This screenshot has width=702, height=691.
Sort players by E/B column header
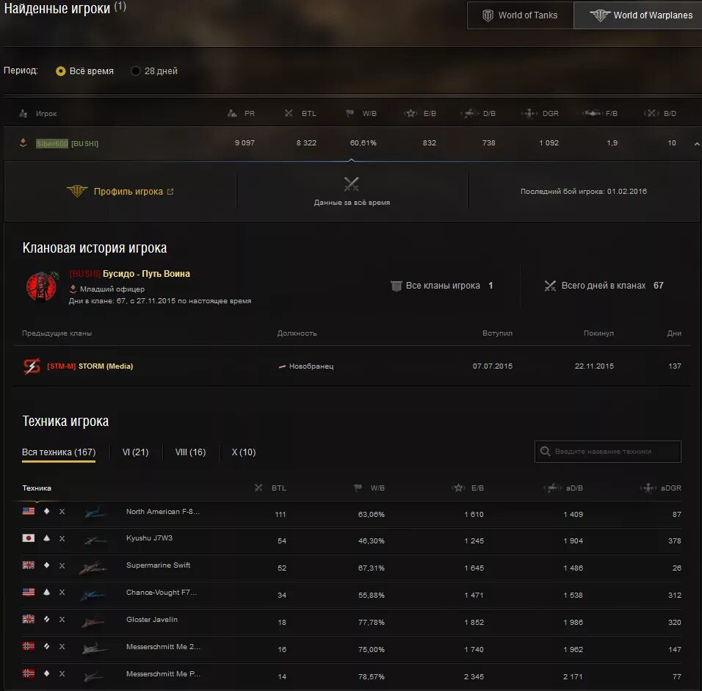tap(420, 114)
